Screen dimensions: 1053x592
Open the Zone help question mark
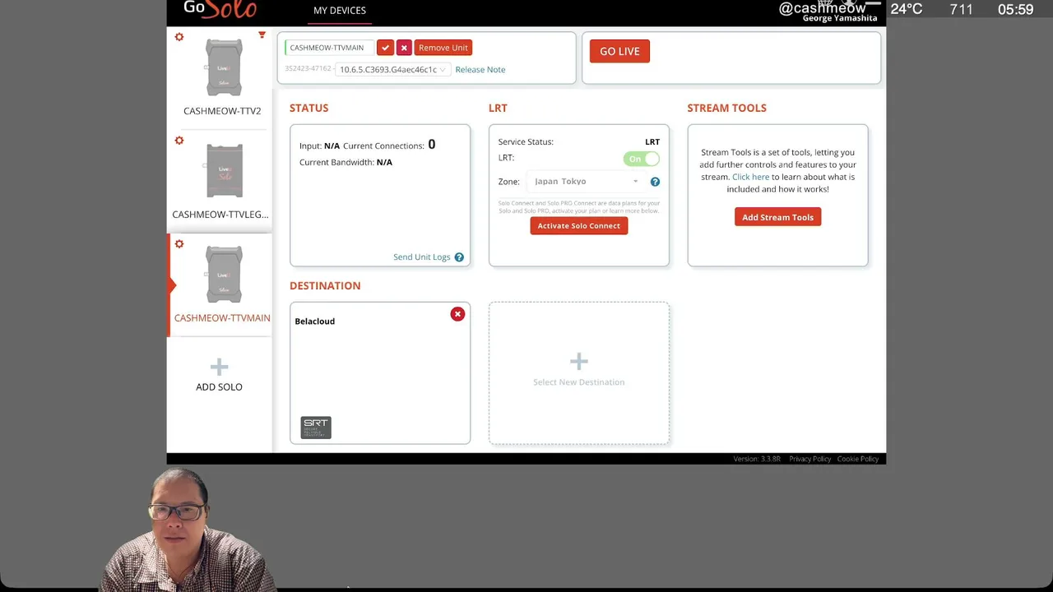pyautogui.click(x=655, y=182)
